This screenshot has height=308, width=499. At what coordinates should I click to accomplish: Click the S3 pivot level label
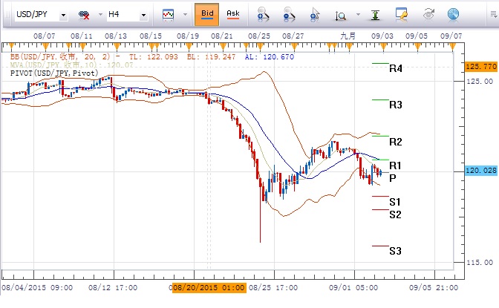point(395,251)
